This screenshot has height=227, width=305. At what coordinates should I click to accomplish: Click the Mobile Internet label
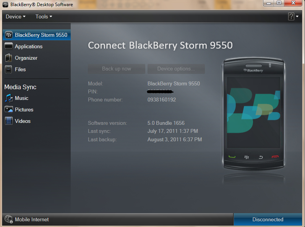tap(32, 219)
